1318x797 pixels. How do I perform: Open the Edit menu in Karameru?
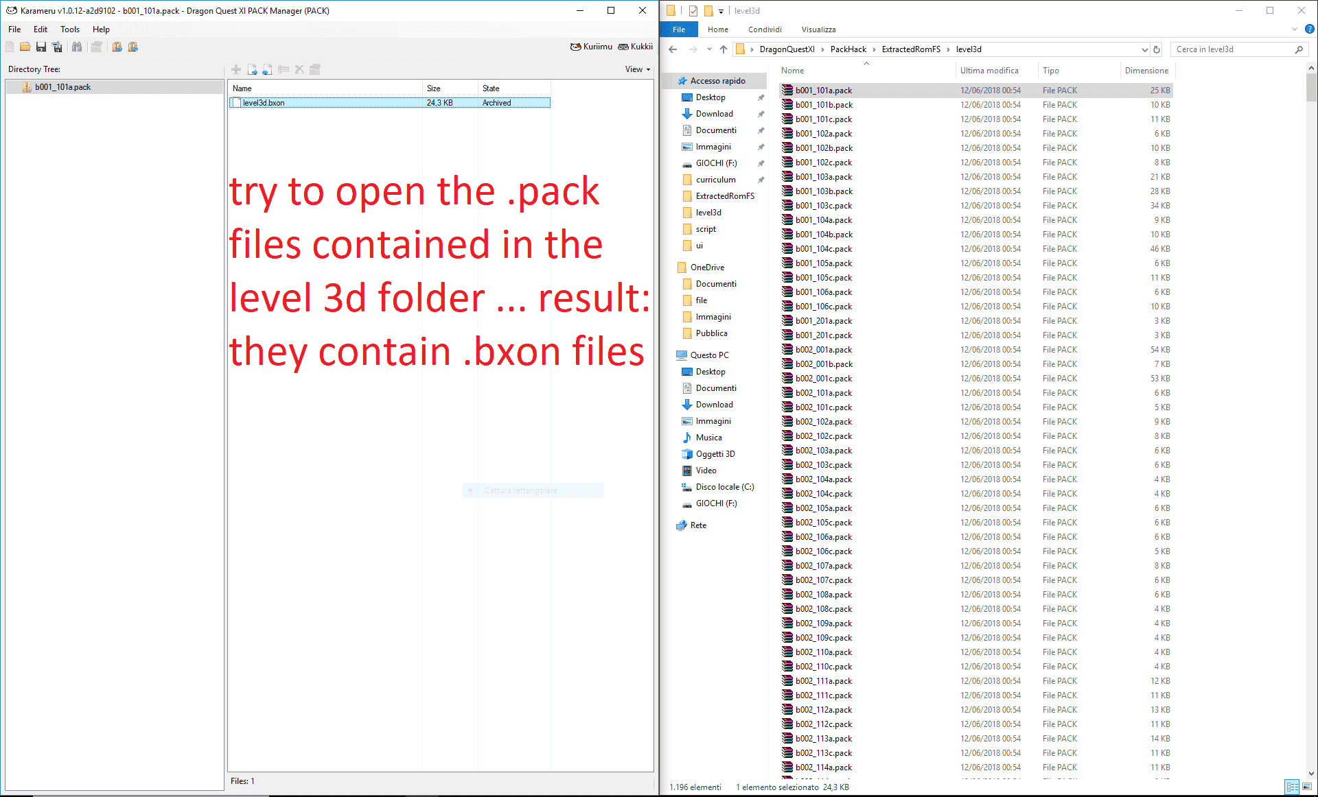(x=41, y=29)
